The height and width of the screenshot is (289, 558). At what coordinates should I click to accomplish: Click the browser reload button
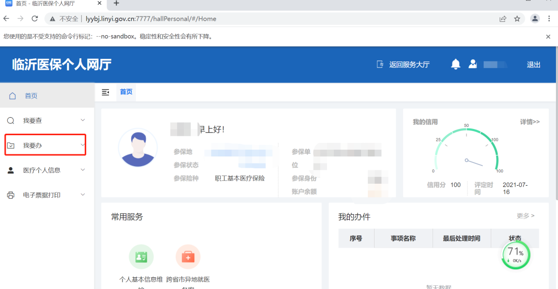pyautogui.click(x=35, y=19)
